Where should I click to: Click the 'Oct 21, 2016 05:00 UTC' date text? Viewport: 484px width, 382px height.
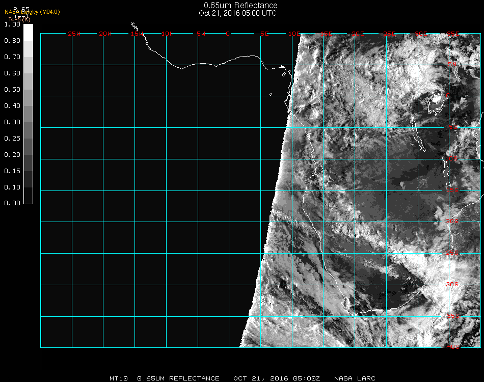coord(237,13)
